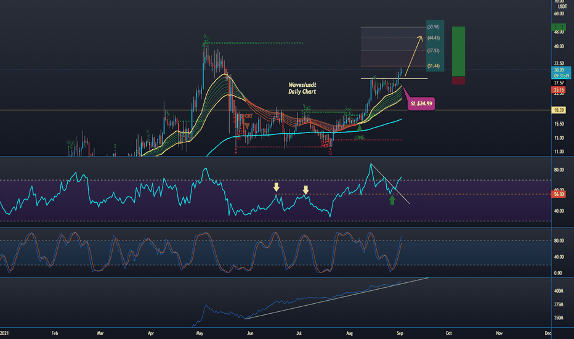This screenshot has width=574, height=339.
Task: Click the green price label near 48.00
Action: (x=559, y=28)
